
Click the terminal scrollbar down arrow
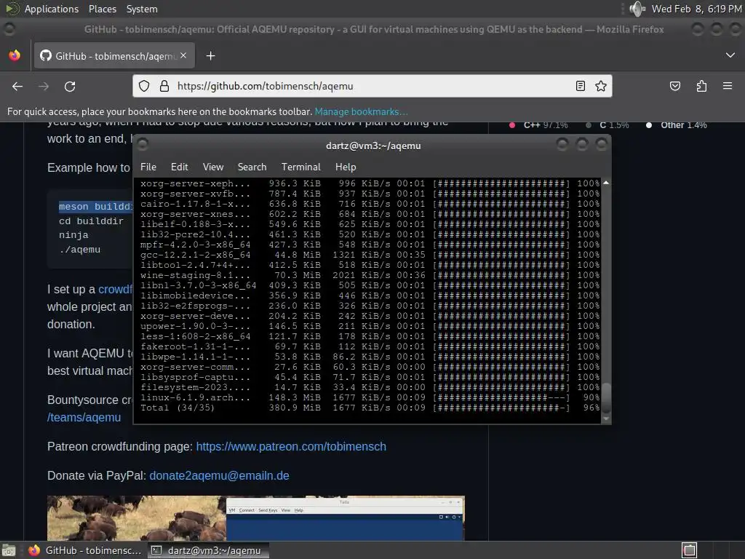tap(606, 419)
